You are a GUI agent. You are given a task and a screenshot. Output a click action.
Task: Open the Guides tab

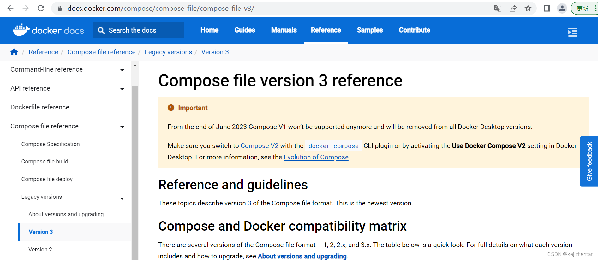click(245, 30)
